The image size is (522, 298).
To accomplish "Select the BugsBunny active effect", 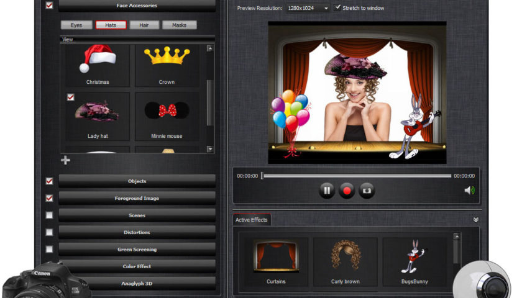I will (x=414, y=262).
